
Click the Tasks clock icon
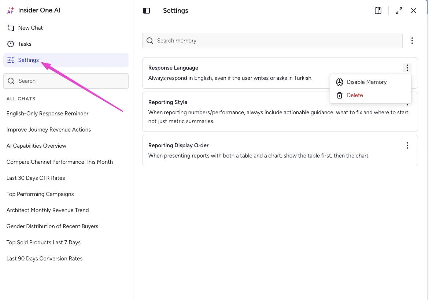pyautogui.click(x=11, y=44)
